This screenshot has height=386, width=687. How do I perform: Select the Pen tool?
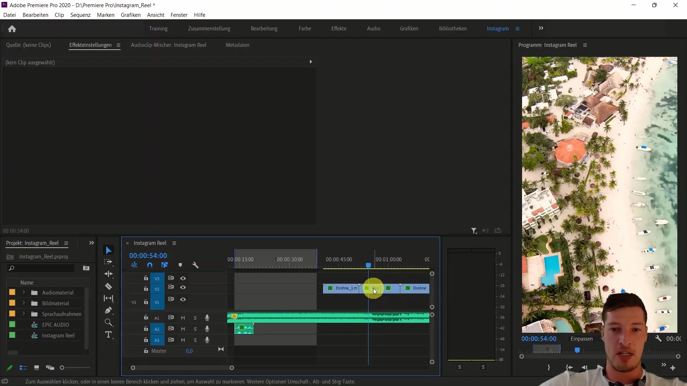[108, 310]
